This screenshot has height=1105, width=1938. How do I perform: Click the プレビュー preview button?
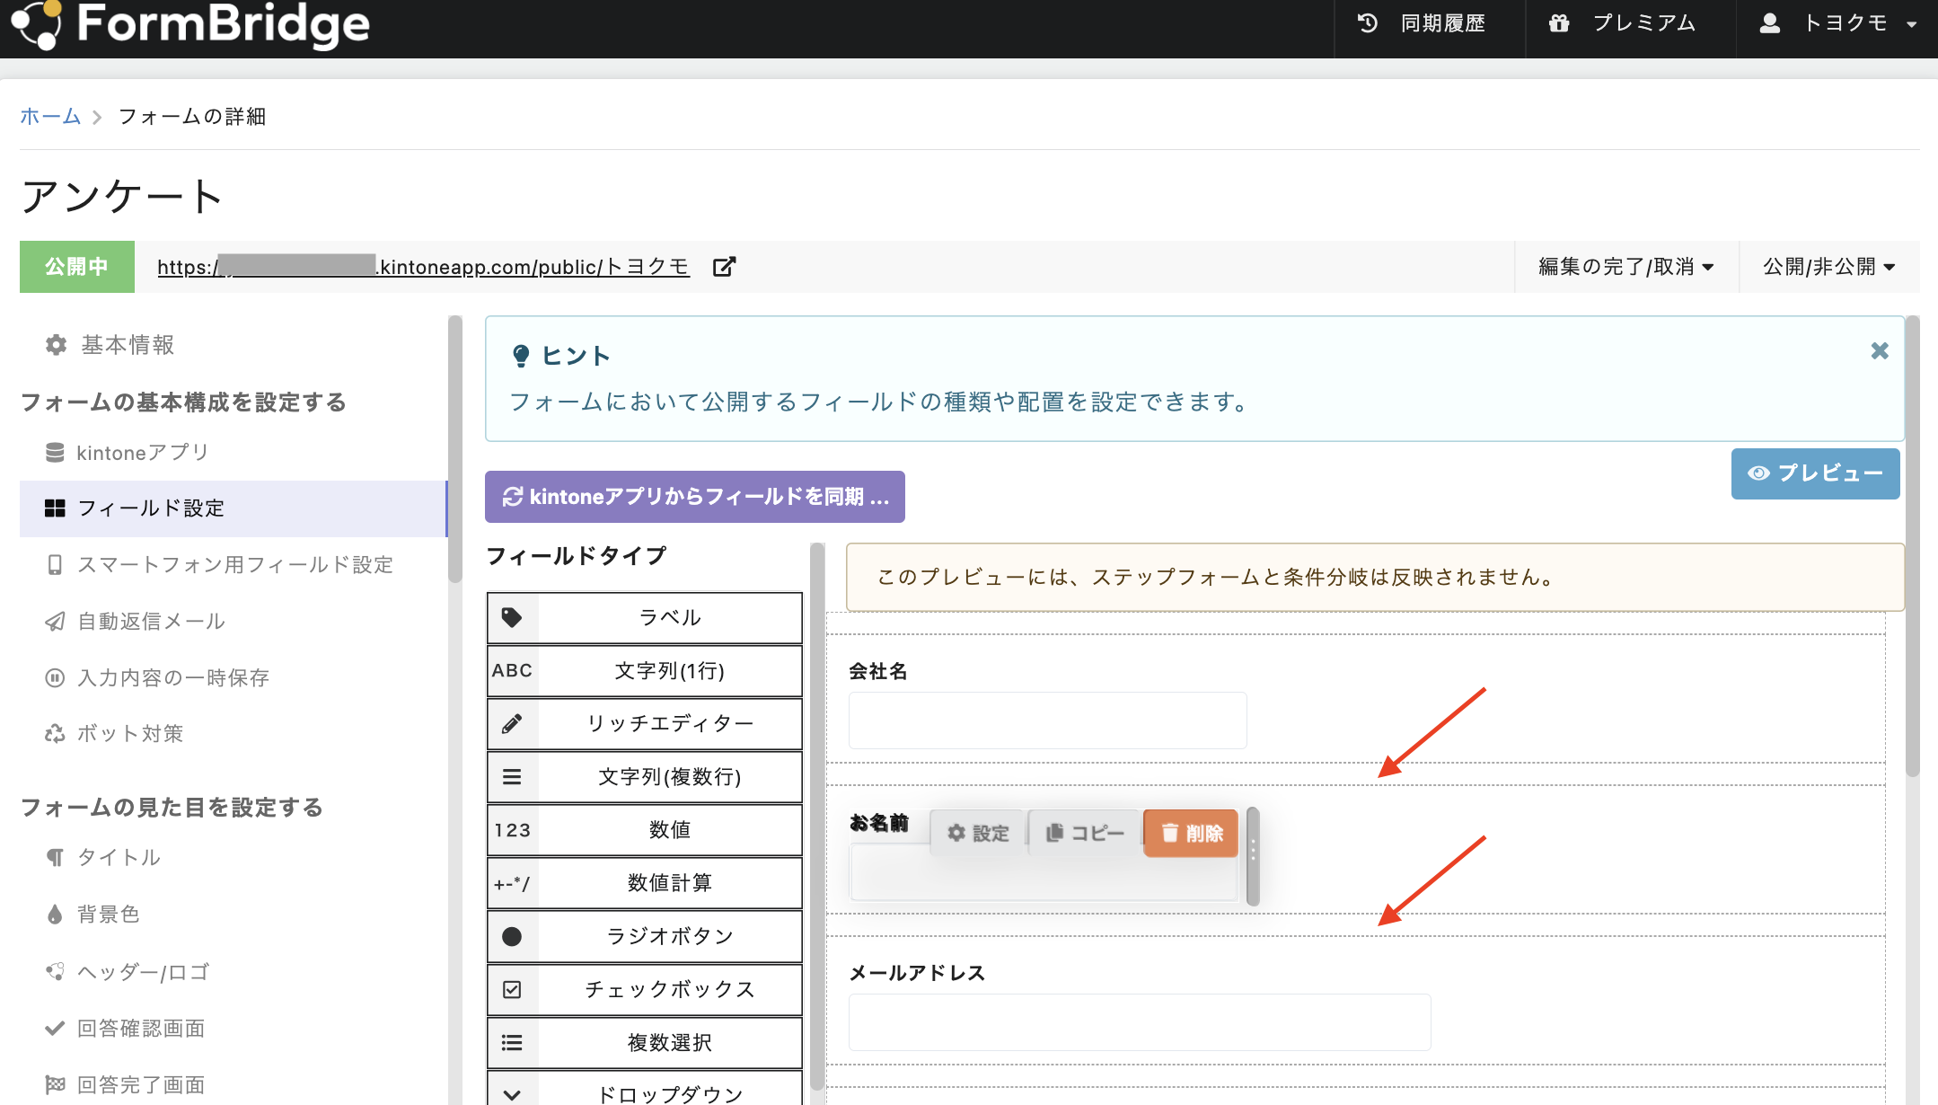1815,473
